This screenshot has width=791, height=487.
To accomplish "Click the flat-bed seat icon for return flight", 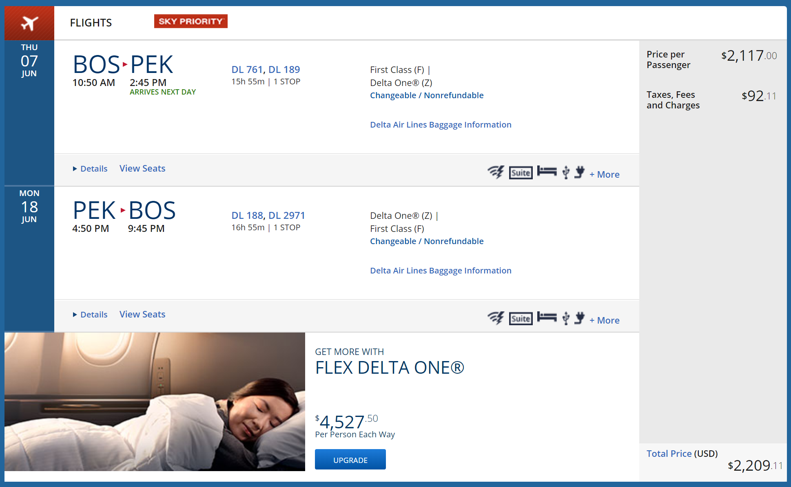I will 547,317.
